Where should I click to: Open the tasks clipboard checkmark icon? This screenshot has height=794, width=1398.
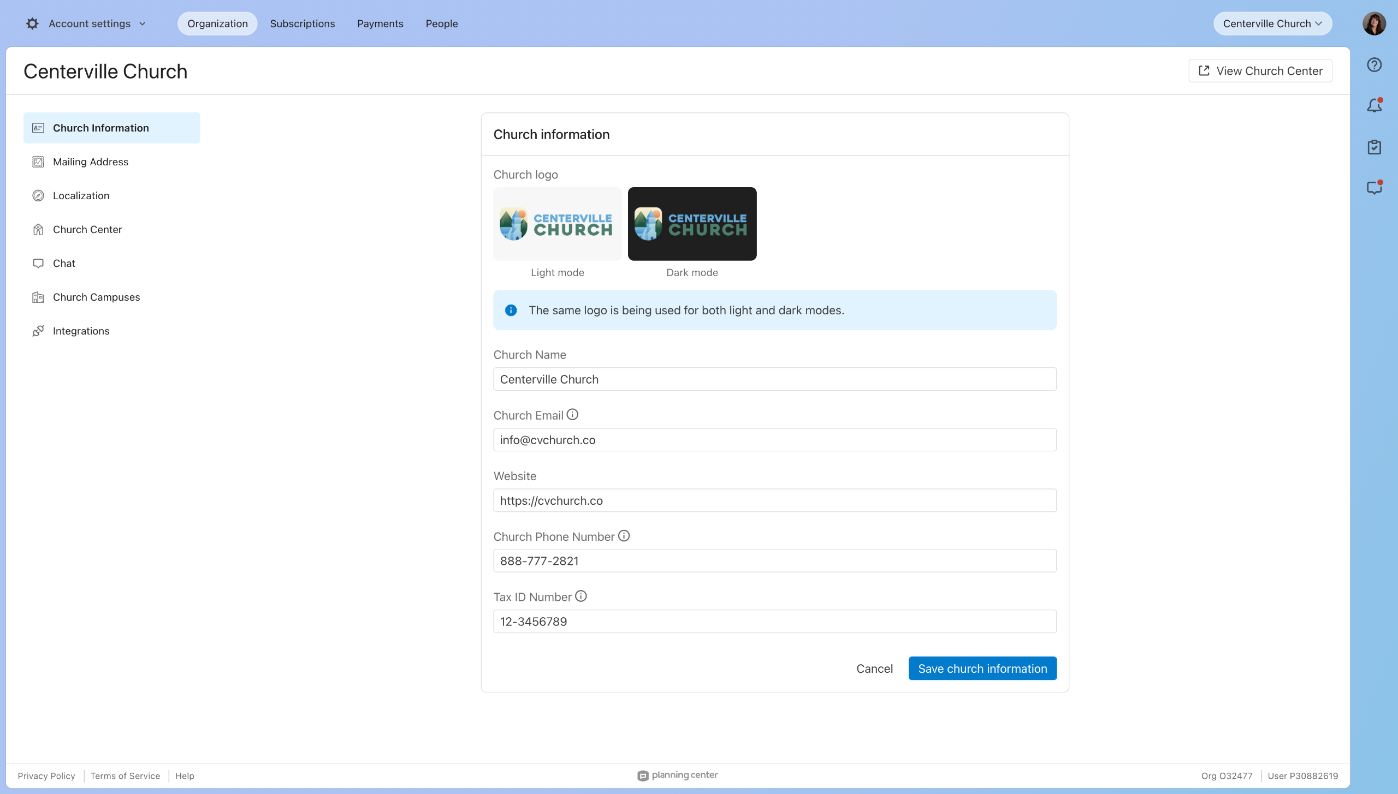click(x=1374, y=147)
